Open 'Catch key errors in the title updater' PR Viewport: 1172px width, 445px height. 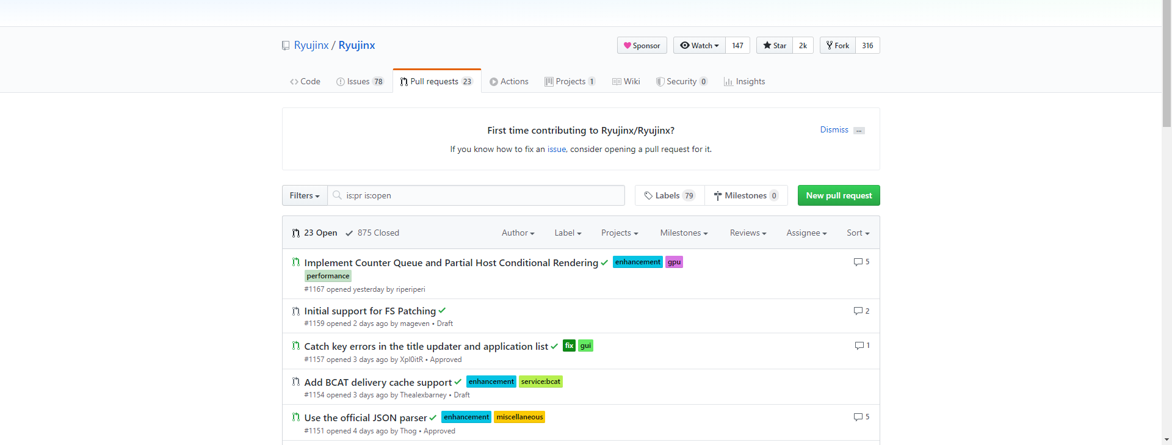(426, 346)
